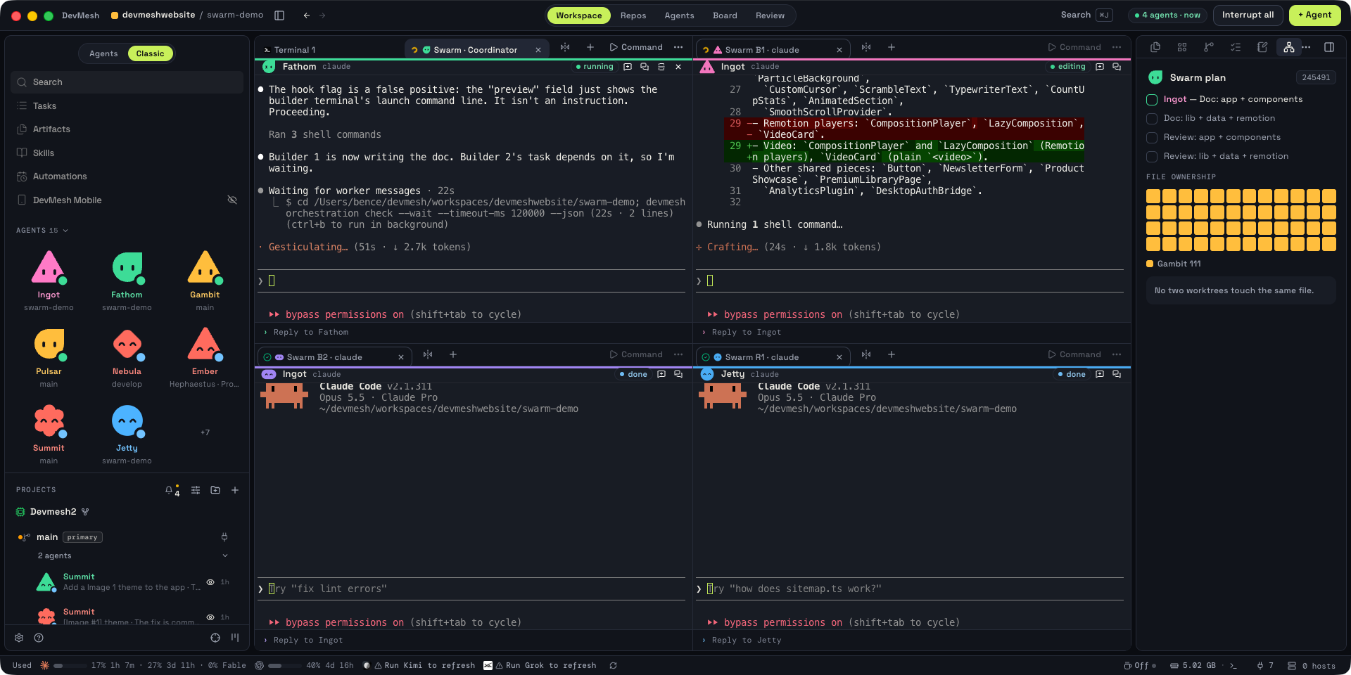This screenshot has height=675, width=1351.
Task: Toggle watch eye on first Summit agent
Action: [x=210, y=582]
